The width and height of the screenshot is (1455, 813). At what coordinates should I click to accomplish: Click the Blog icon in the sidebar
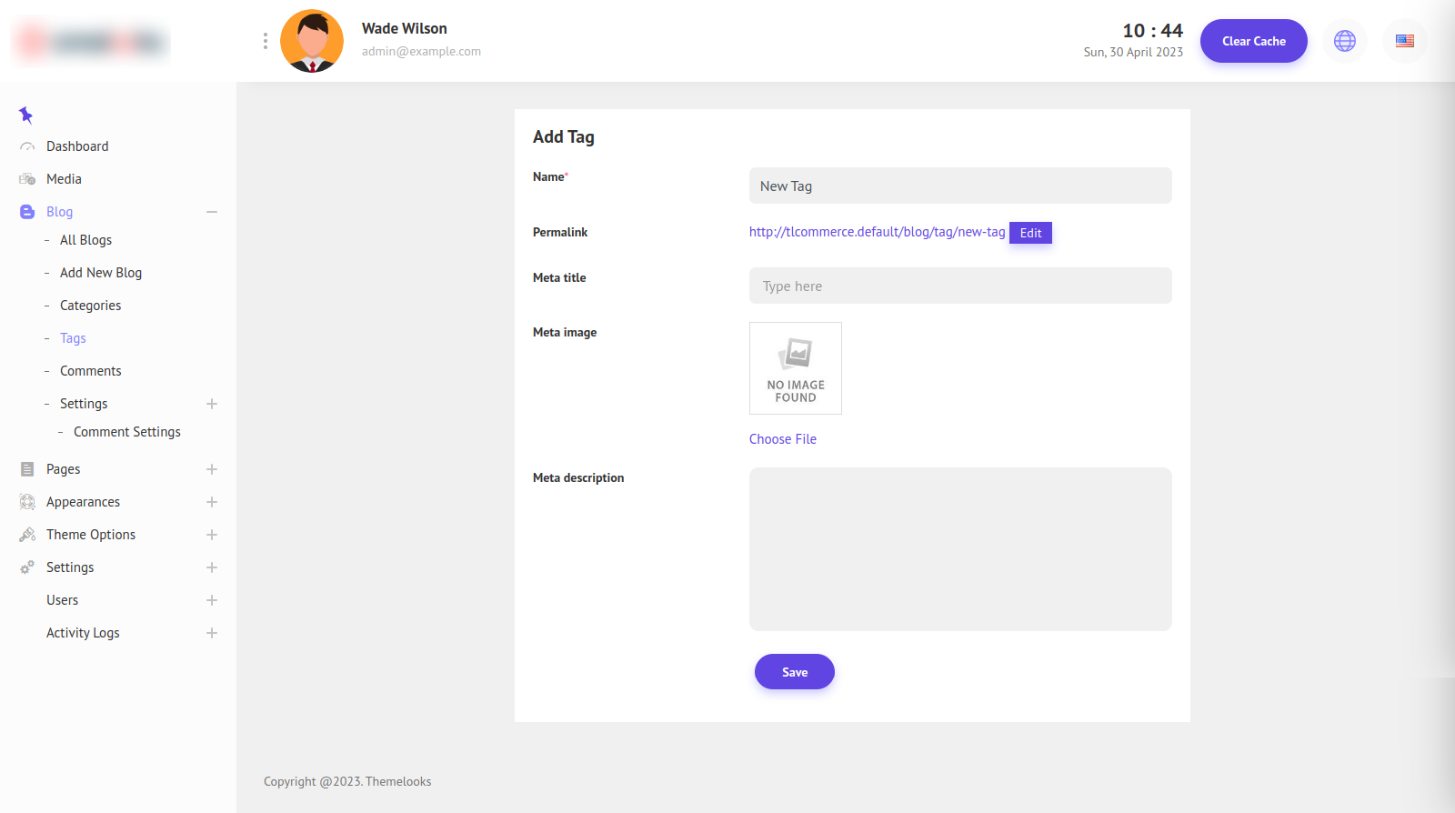27,212
